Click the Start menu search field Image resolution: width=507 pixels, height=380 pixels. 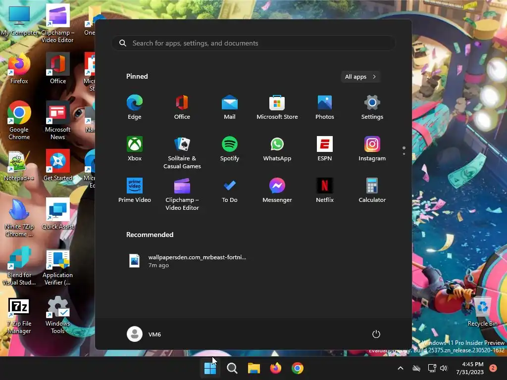253,43
